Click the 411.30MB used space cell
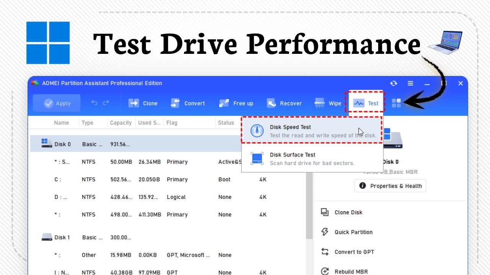Viewport: 490px width, 275px height. pyautogui.click(x=150, y=215)
